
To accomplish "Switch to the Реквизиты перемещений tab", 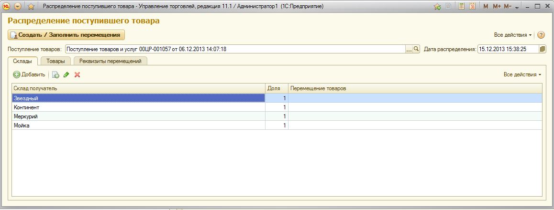I will tap(110, 61).
